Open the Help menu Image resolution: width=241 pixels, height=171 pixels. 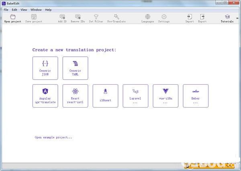coord(48,10)
